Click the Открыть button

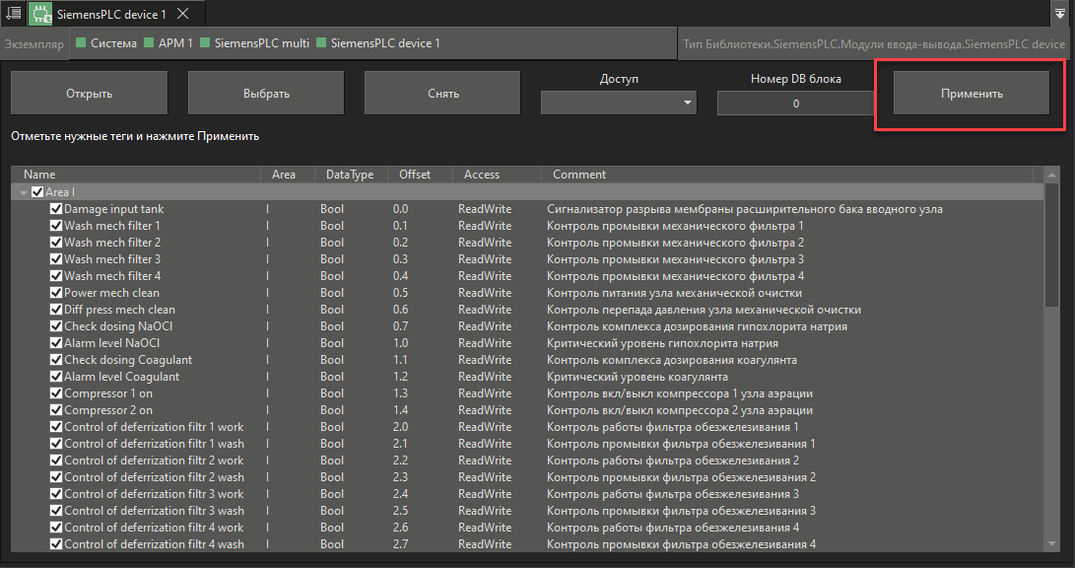(x=89, y=94)
